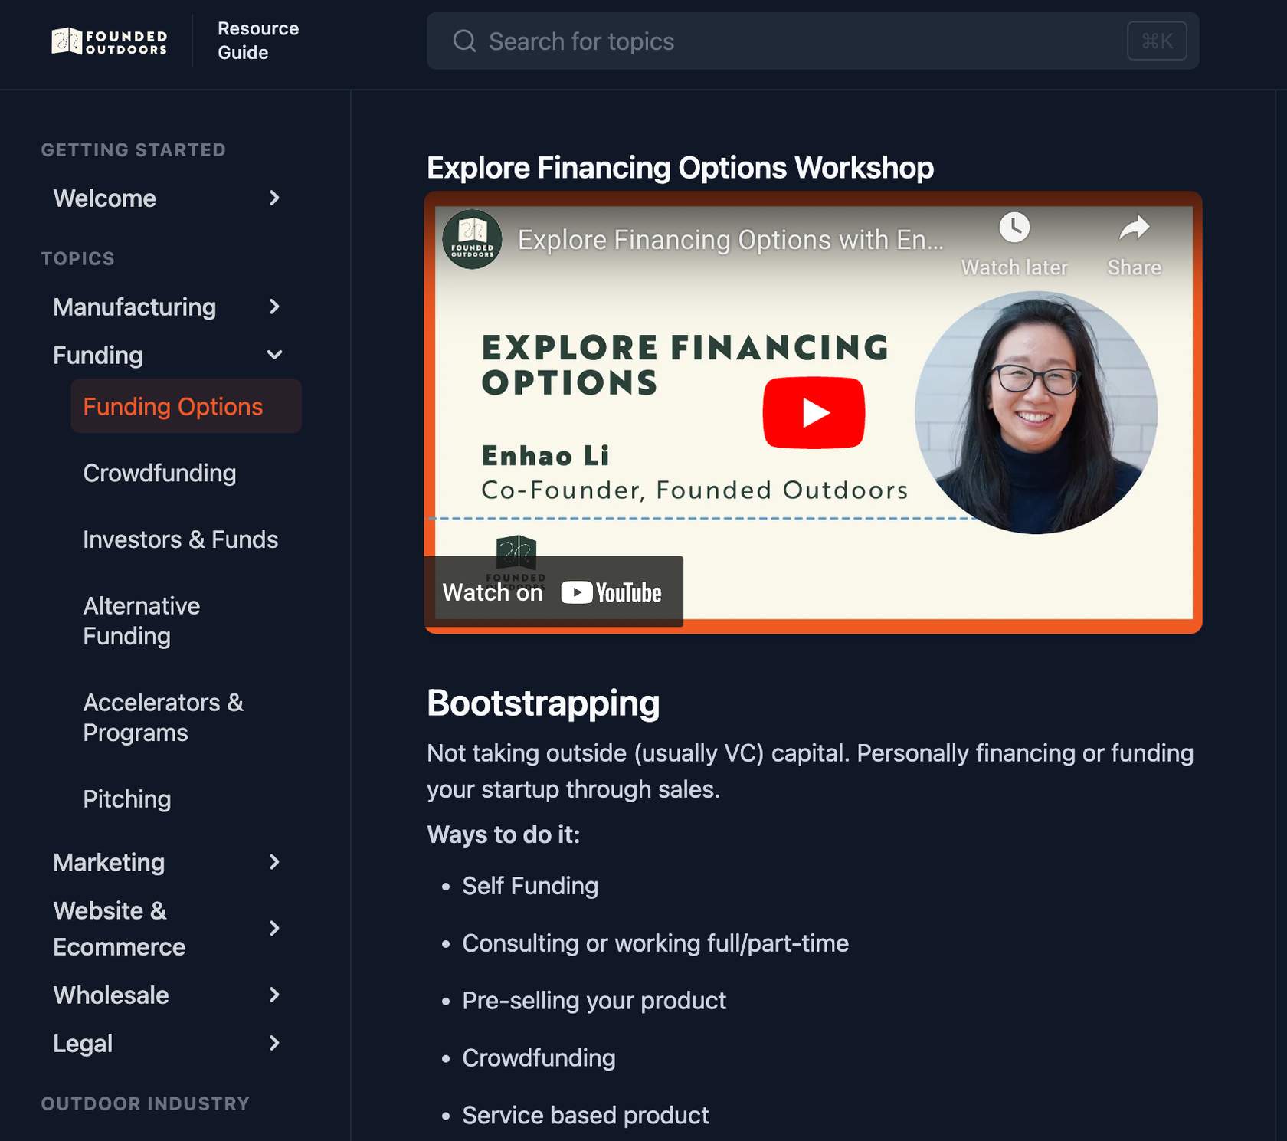Open the Marketing sidebar item
The image size is (1287, 1141).
[109, 863]
